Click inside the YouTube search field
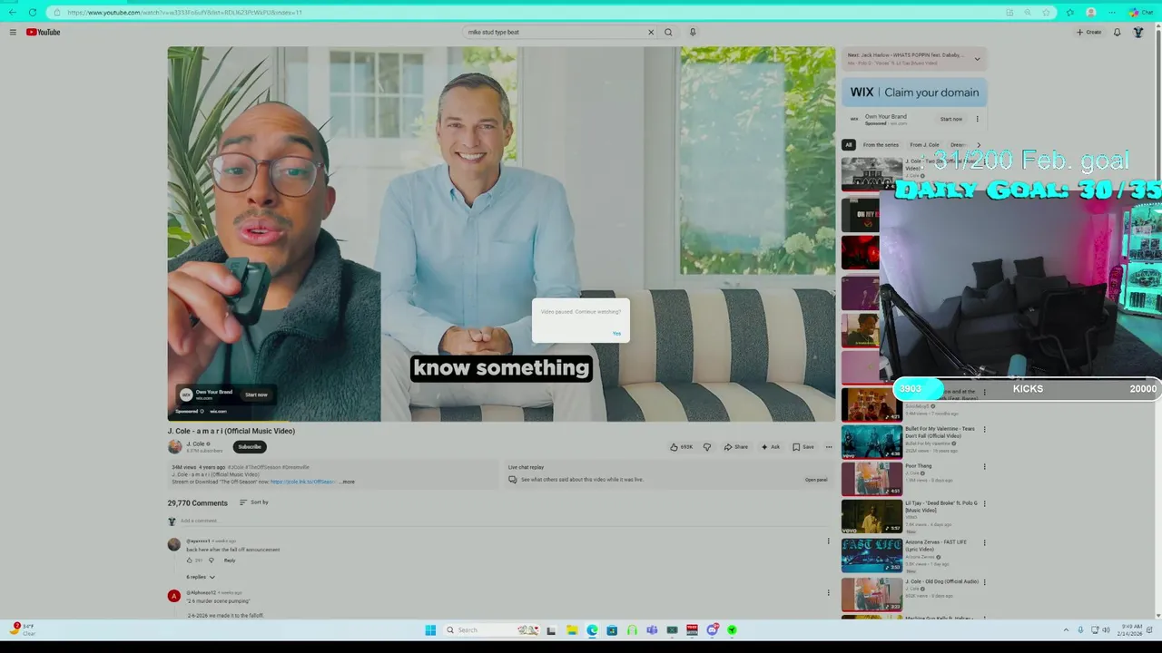Screen dimensions: 1162x653 [x=554, y=32]
